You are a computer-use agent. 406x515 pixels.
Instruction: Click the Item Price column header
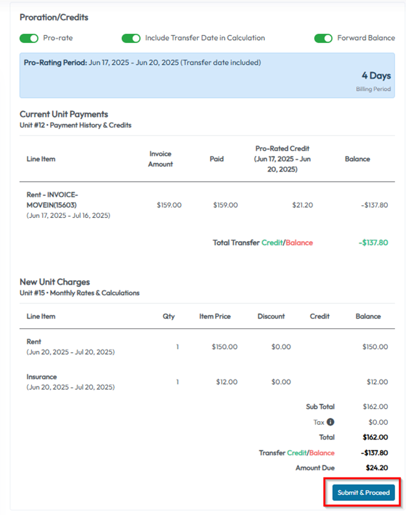pos(215,316)
